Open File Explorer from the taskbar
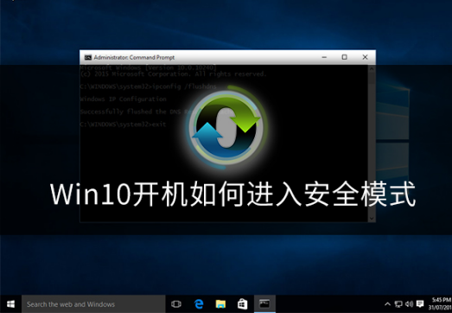Screen dimensions: 452x313 220,304
